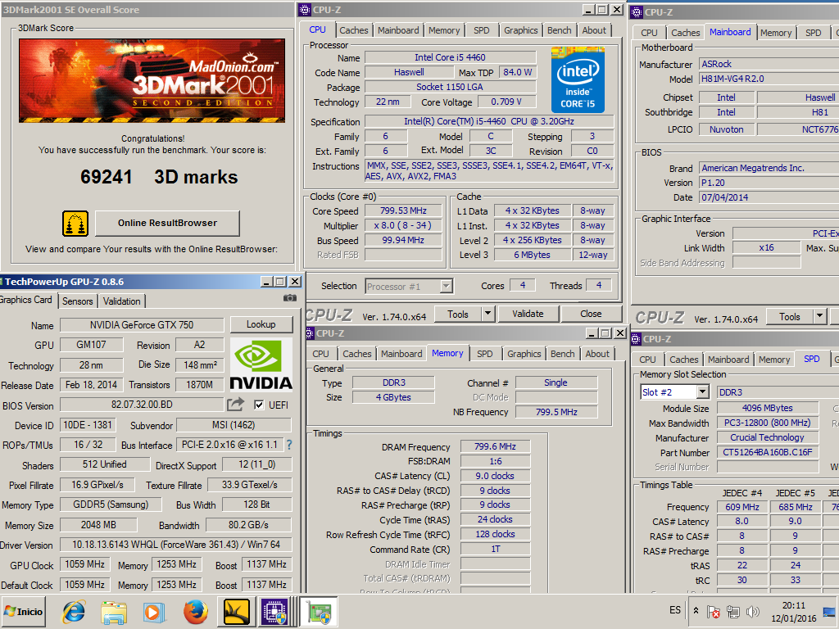Click the NVIDIA logo in GPU-Z
Screen dimensions: 839x629
coord(261,364)
